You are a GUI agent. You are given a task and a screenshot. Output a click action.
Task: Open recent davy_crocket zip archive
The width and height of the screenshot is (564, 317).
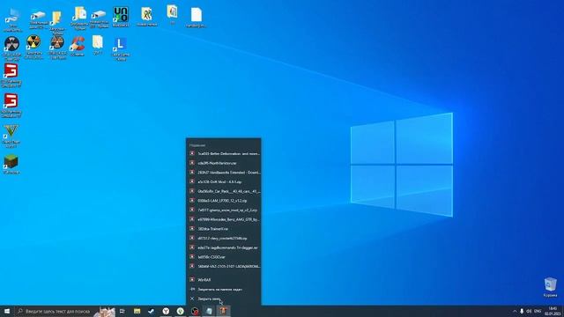(224, 238)
